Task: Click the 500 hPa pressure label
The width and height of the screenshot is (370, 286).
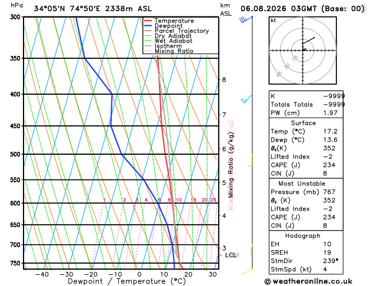Action: 16,154
